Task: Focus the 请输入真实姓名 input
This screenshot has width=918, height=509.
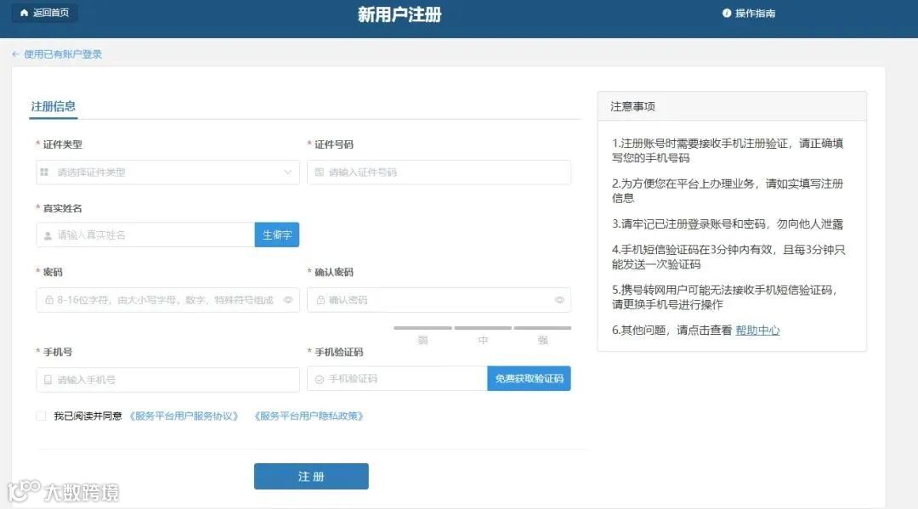Action: [x=145, y=235]
